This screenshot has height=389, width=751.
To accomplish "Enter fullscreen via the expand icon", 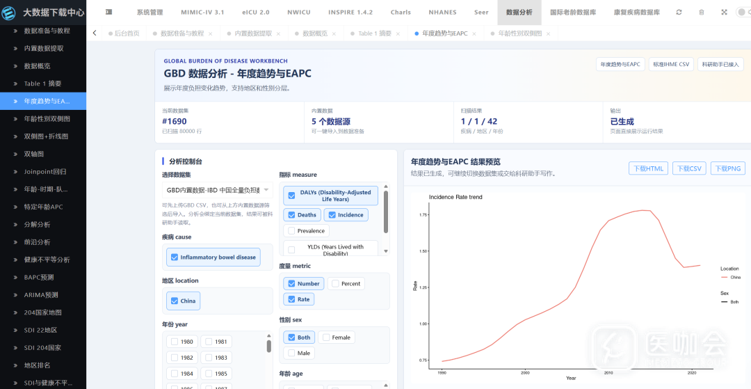I will 724,12.
